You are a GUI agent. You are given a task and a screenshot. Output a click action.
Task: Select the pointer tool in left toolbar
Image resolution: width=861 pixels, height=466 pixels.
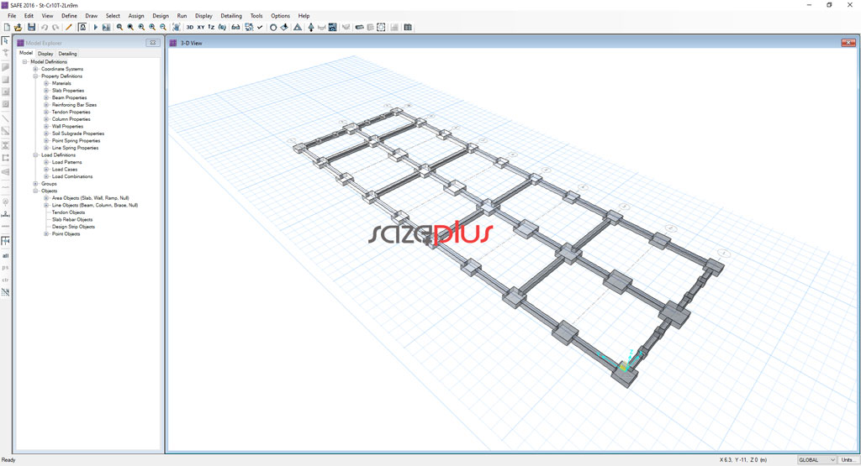tap(6, 40)
